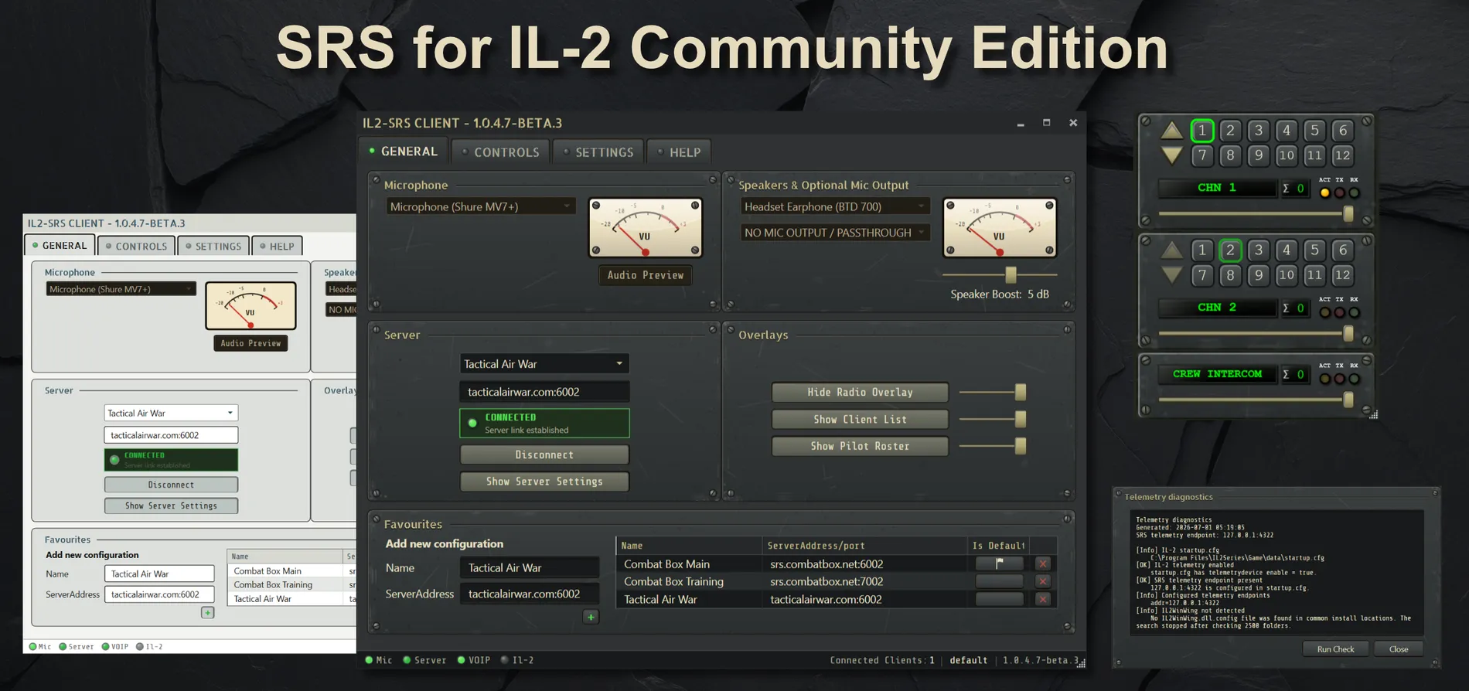1469x691 pixels.
Task: Delete Combat Box Main favourite with red X
Action: [1043, 563]
